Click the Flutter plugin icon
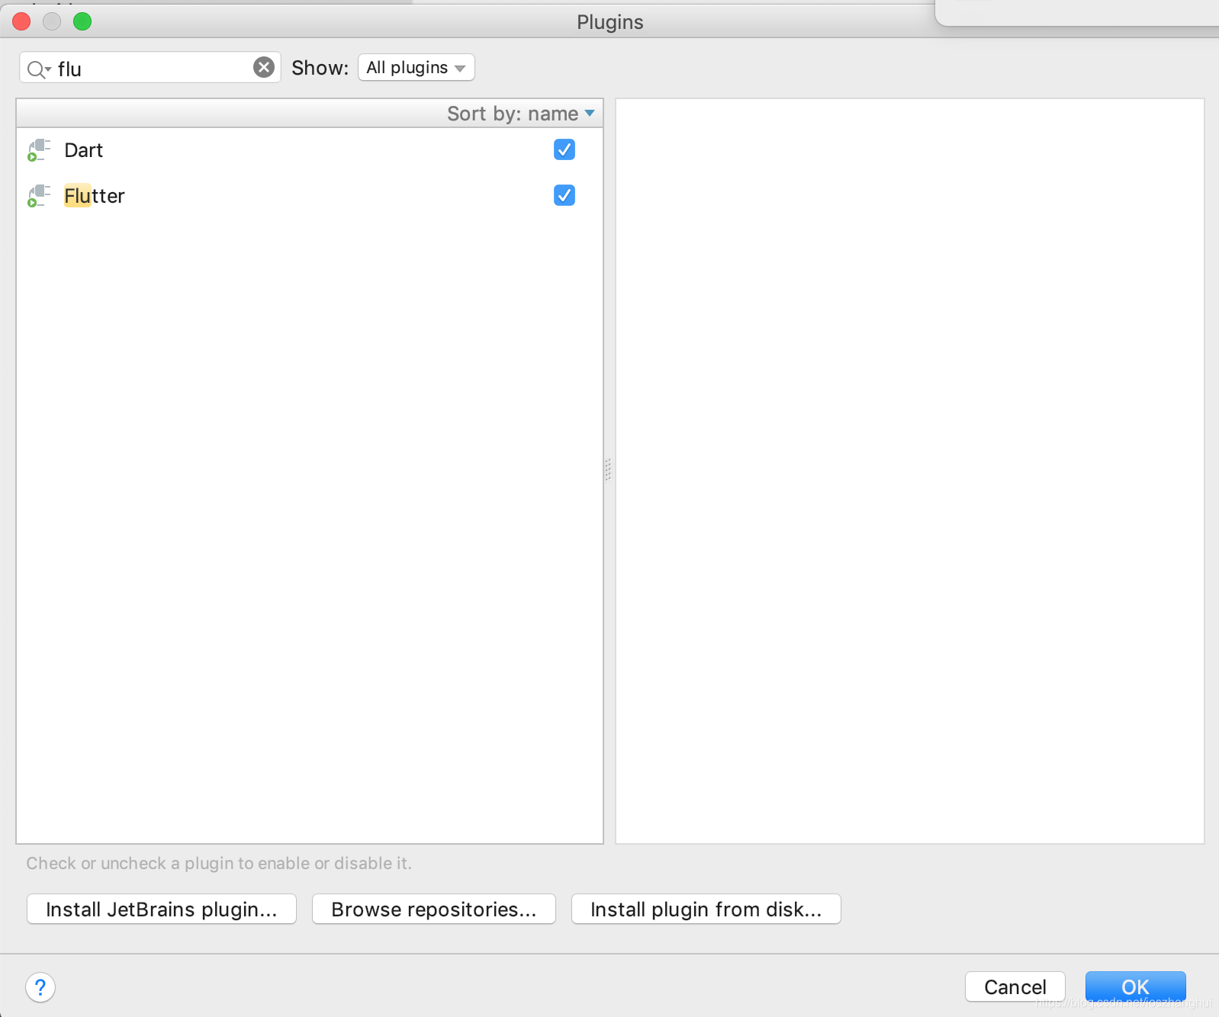This screenshot has width=1219, height=1017. (39, 196)
